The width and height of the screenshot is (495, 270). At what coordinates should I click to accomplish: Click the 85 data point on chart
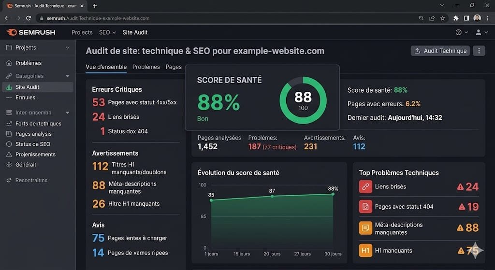pos(211,200)
